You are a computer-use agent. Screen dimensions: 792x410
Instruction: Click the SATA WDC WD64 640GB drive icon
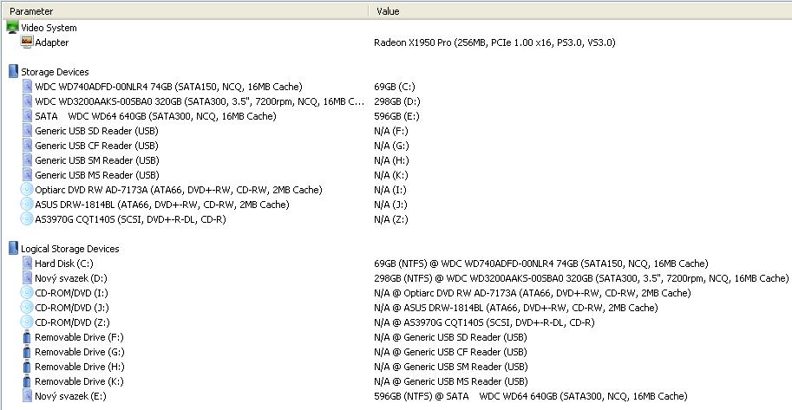(27, 115)
